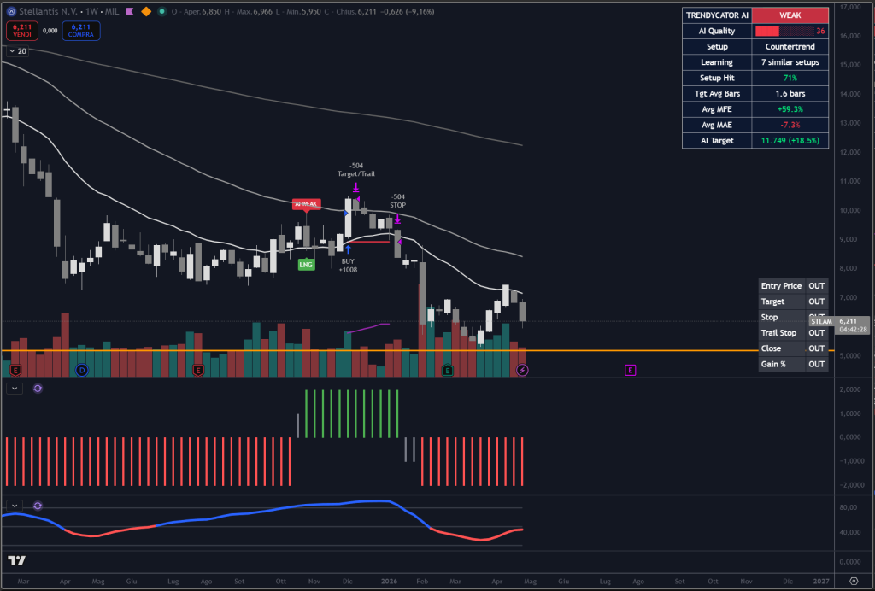Click the Avg MFE +59.3% value
The height and width of the screenshot is (591, 875).
point(790,109)
